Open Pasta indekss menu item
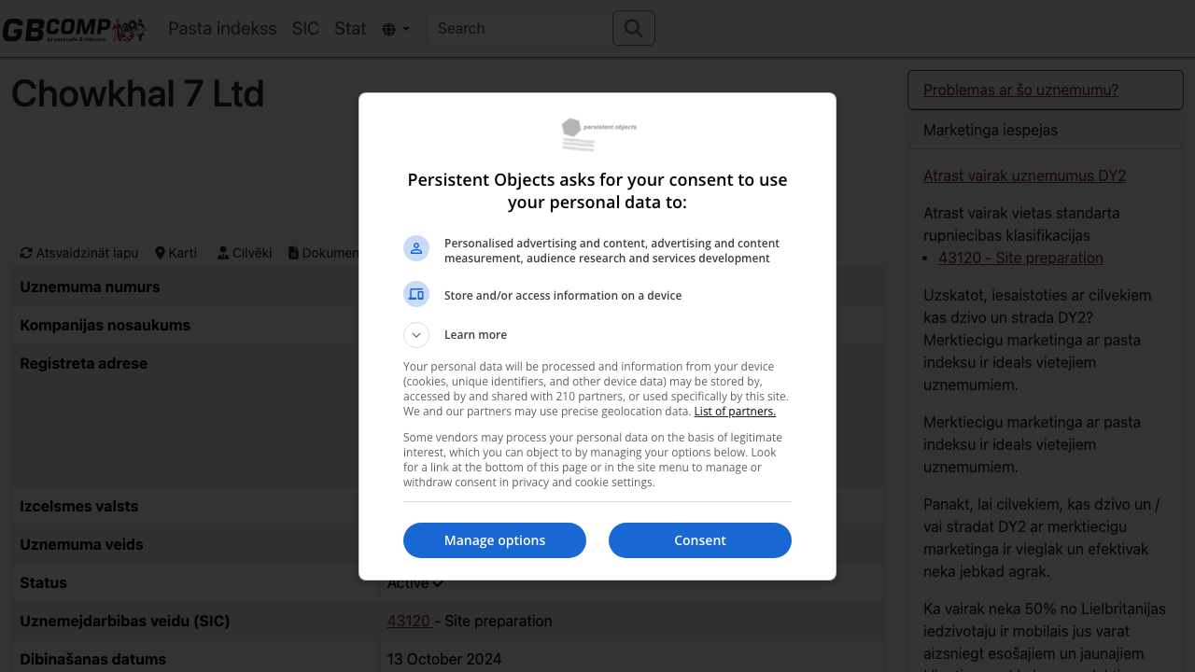This screenshot has width=1195, height=672. tap(222, 29)
